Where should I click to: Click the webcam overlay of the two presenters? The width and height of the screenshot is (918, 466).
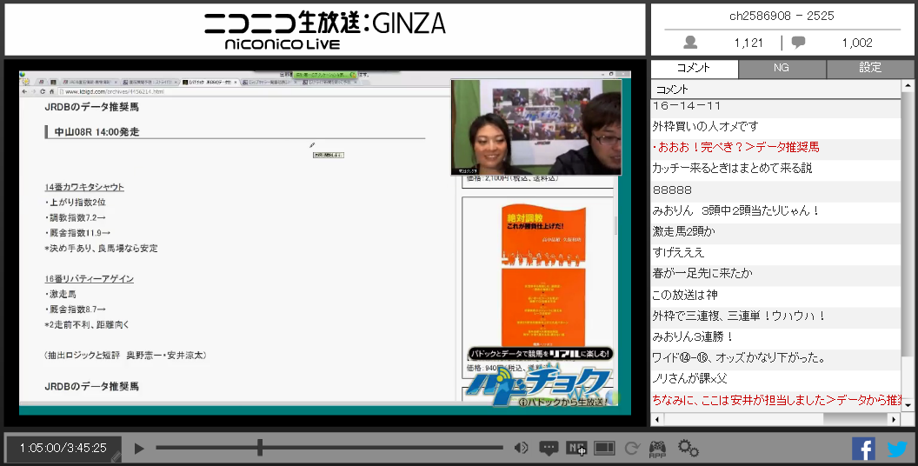(x=535, y=127)
